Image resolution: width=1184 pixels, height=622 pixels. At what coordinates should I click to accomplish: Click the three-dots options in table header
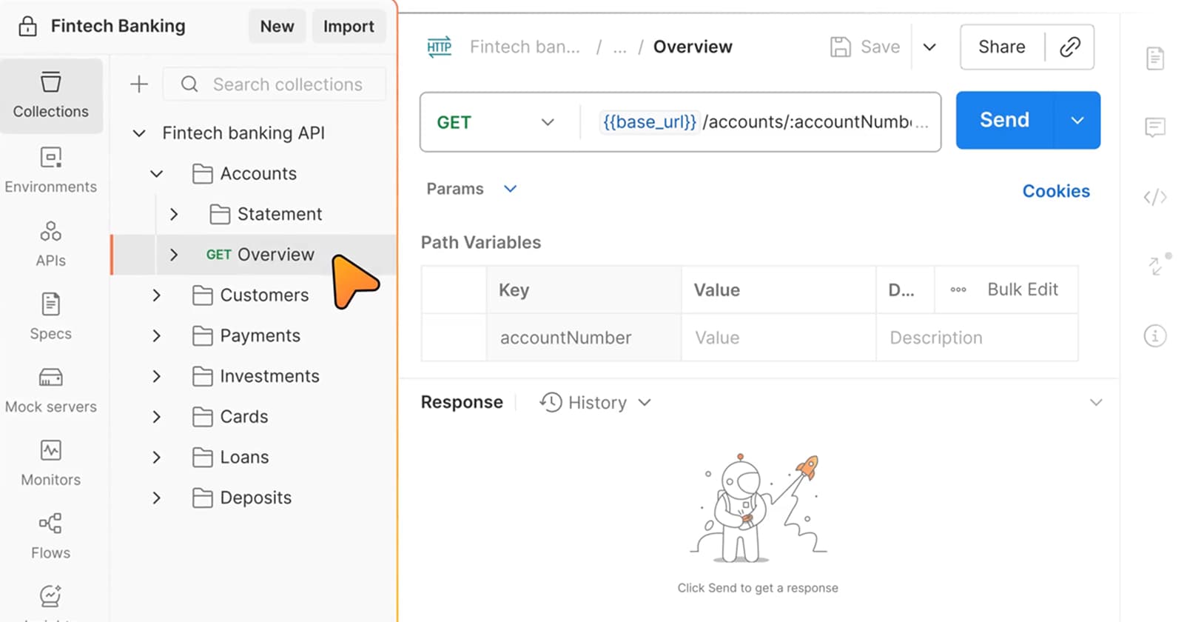pyautogui.click(x=958, y=290)
